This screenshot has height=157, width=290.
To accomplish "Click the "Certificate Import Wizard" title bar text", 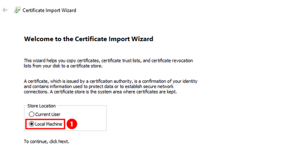I will [49, 10].
